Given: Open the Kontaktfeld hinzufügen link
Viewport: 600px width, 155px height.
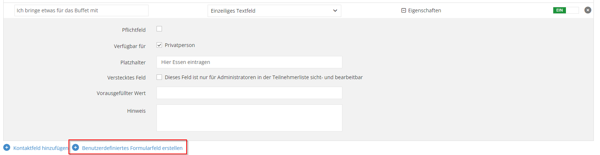Looking at the screenshot, I should pos(41,148).
